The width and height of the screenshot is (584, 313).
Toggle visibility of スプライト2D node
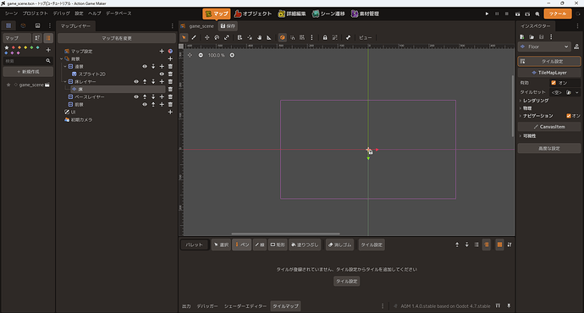coord(162,74)
